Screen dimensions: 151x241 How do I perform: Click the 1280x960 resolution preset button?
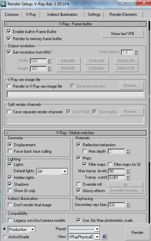(x=97, y=68)
